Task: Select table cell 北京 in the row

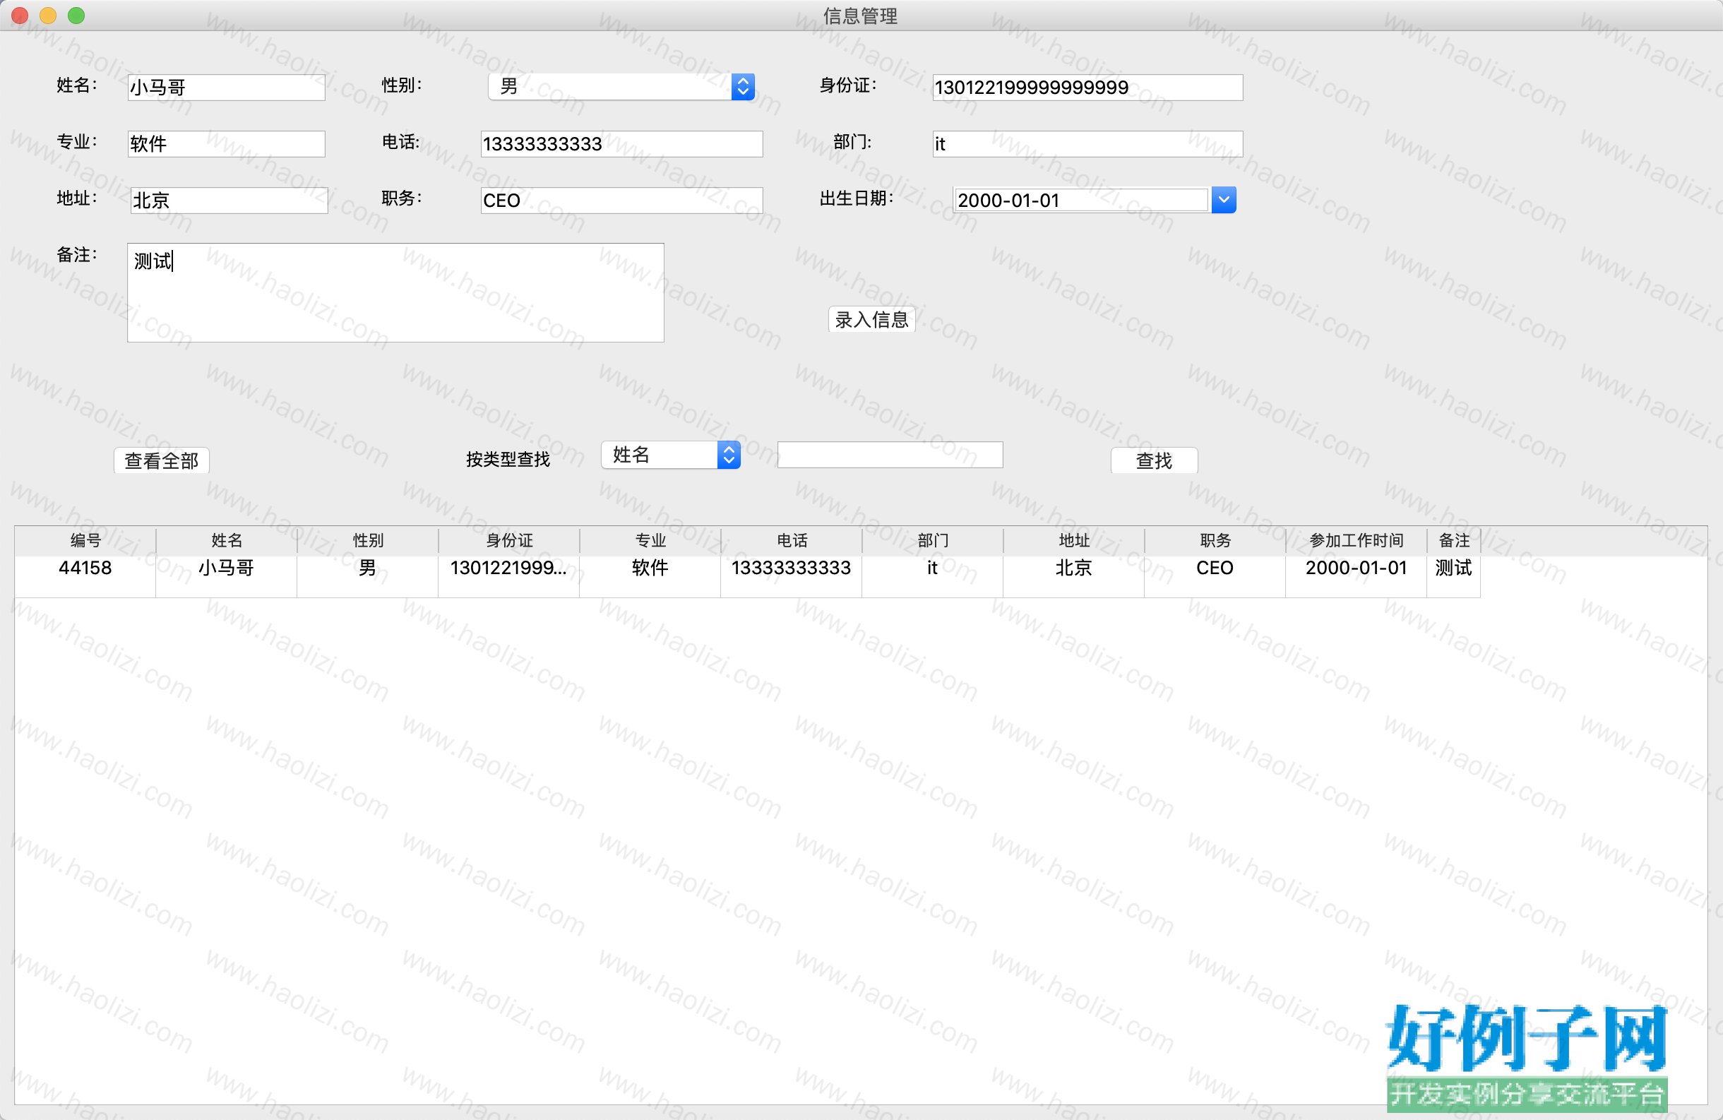Action: [x=1073, y=576]
